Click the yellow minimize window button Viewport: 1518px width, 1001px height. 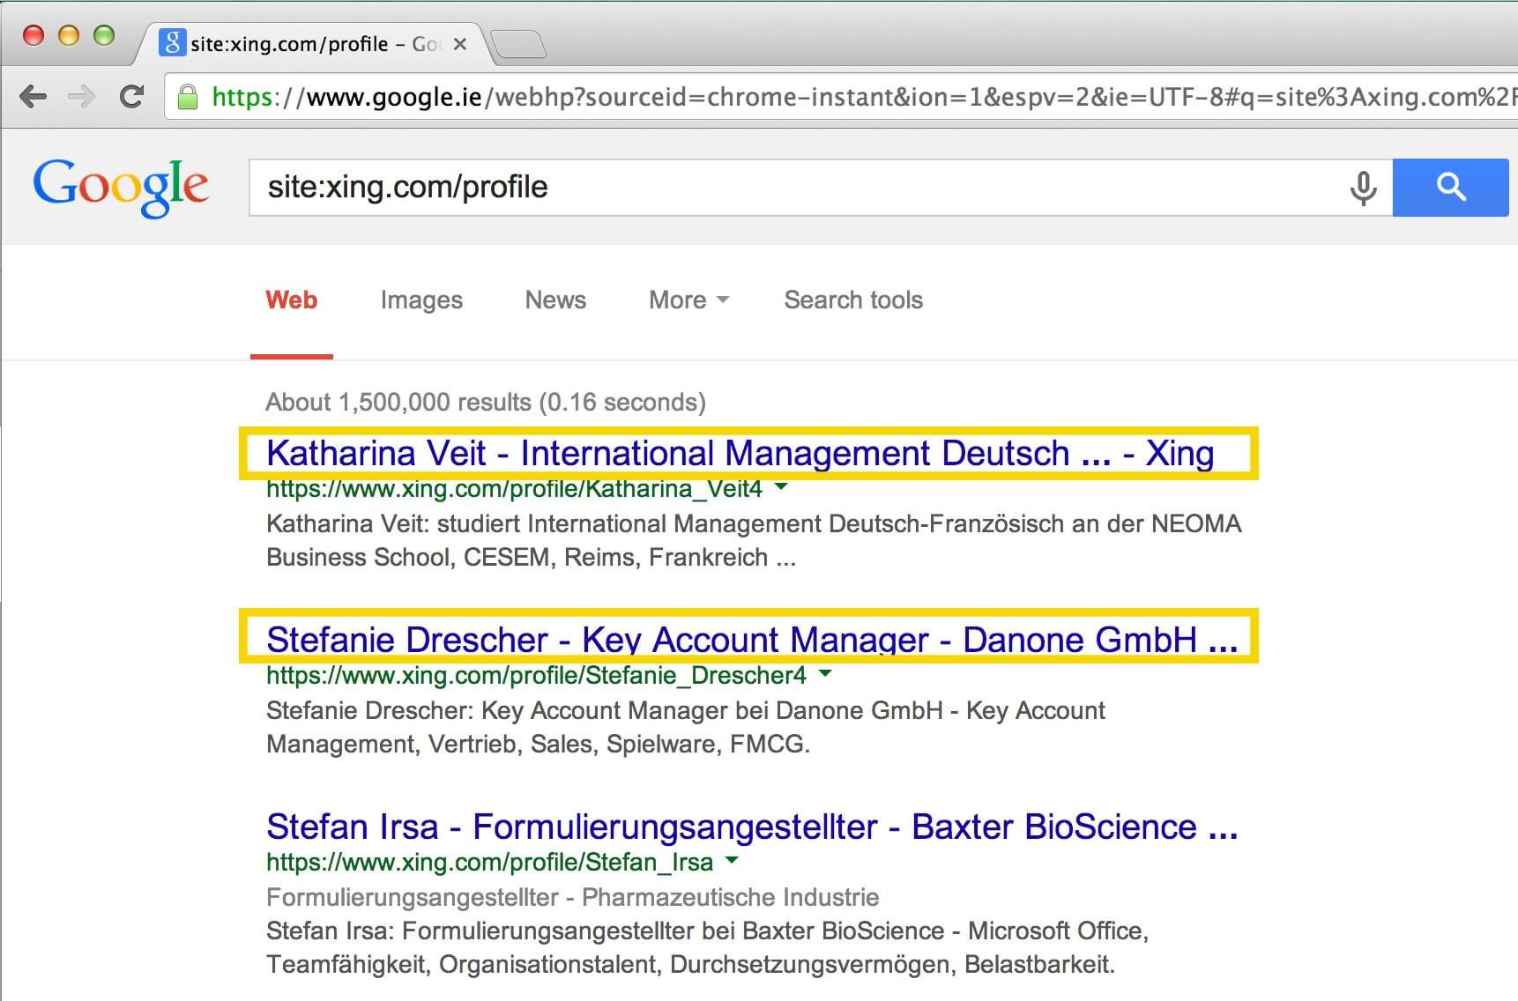tap(69, 35)
